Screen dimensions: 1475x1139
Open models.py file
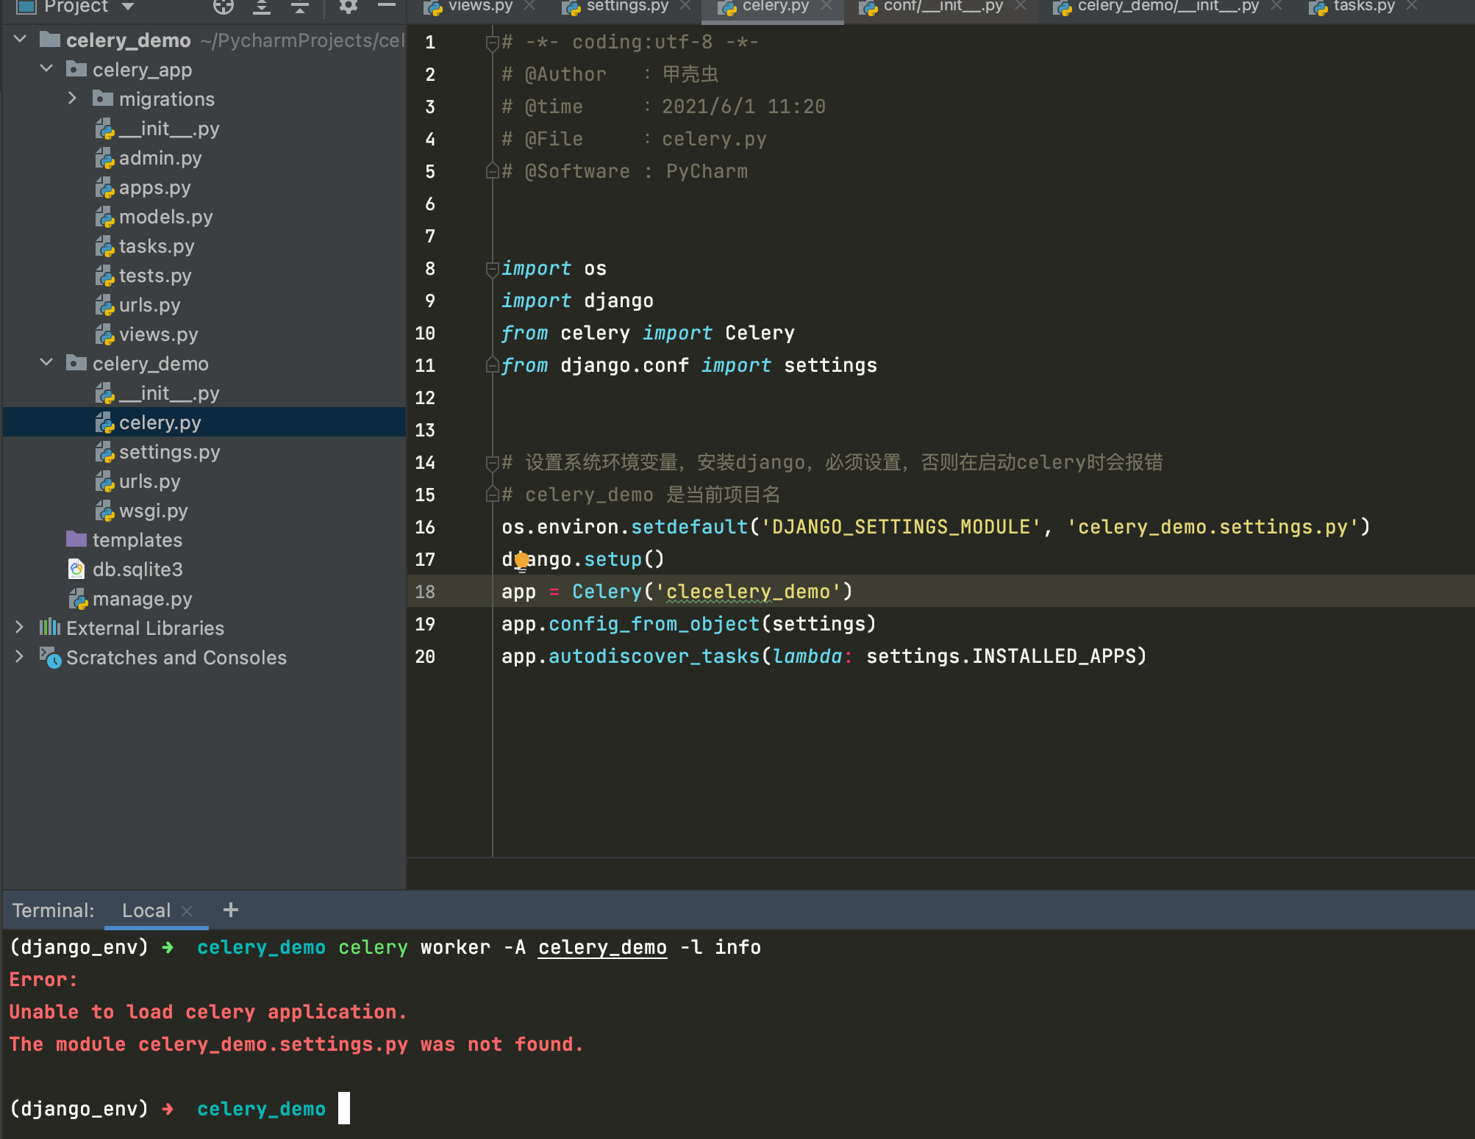[165, 217]
